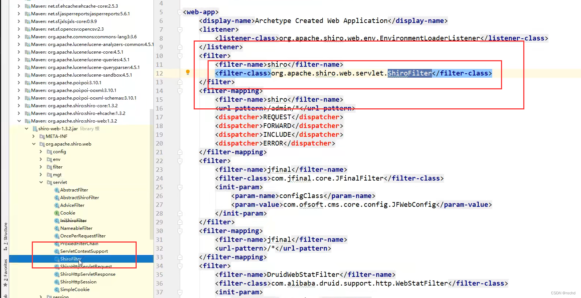Select the Cookie interface icon
The height and width of the screenshot is (298, 581).
57,213
